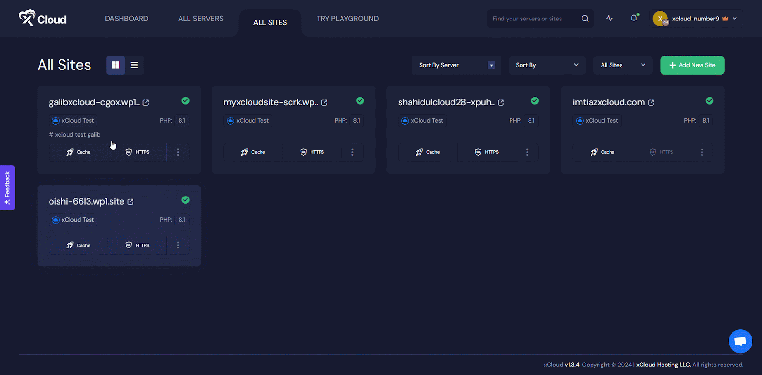This screenshot has width=762, height=375.
Task: Open the notifications bell
Action: pyautogui.click(x=633, y=19)
